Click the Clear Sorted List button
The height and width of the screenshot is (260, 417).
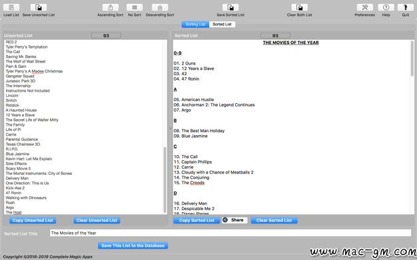click(x=274, y=220)
